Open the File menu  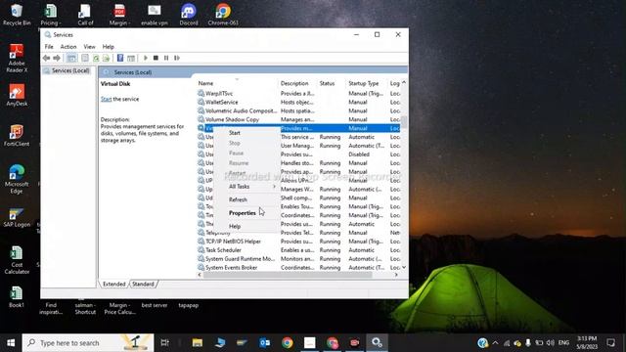(x=49, y=47)
